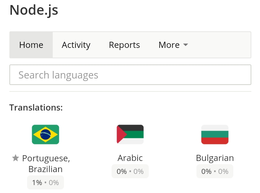Focus the Search languages field

click(x=130, y=75)
